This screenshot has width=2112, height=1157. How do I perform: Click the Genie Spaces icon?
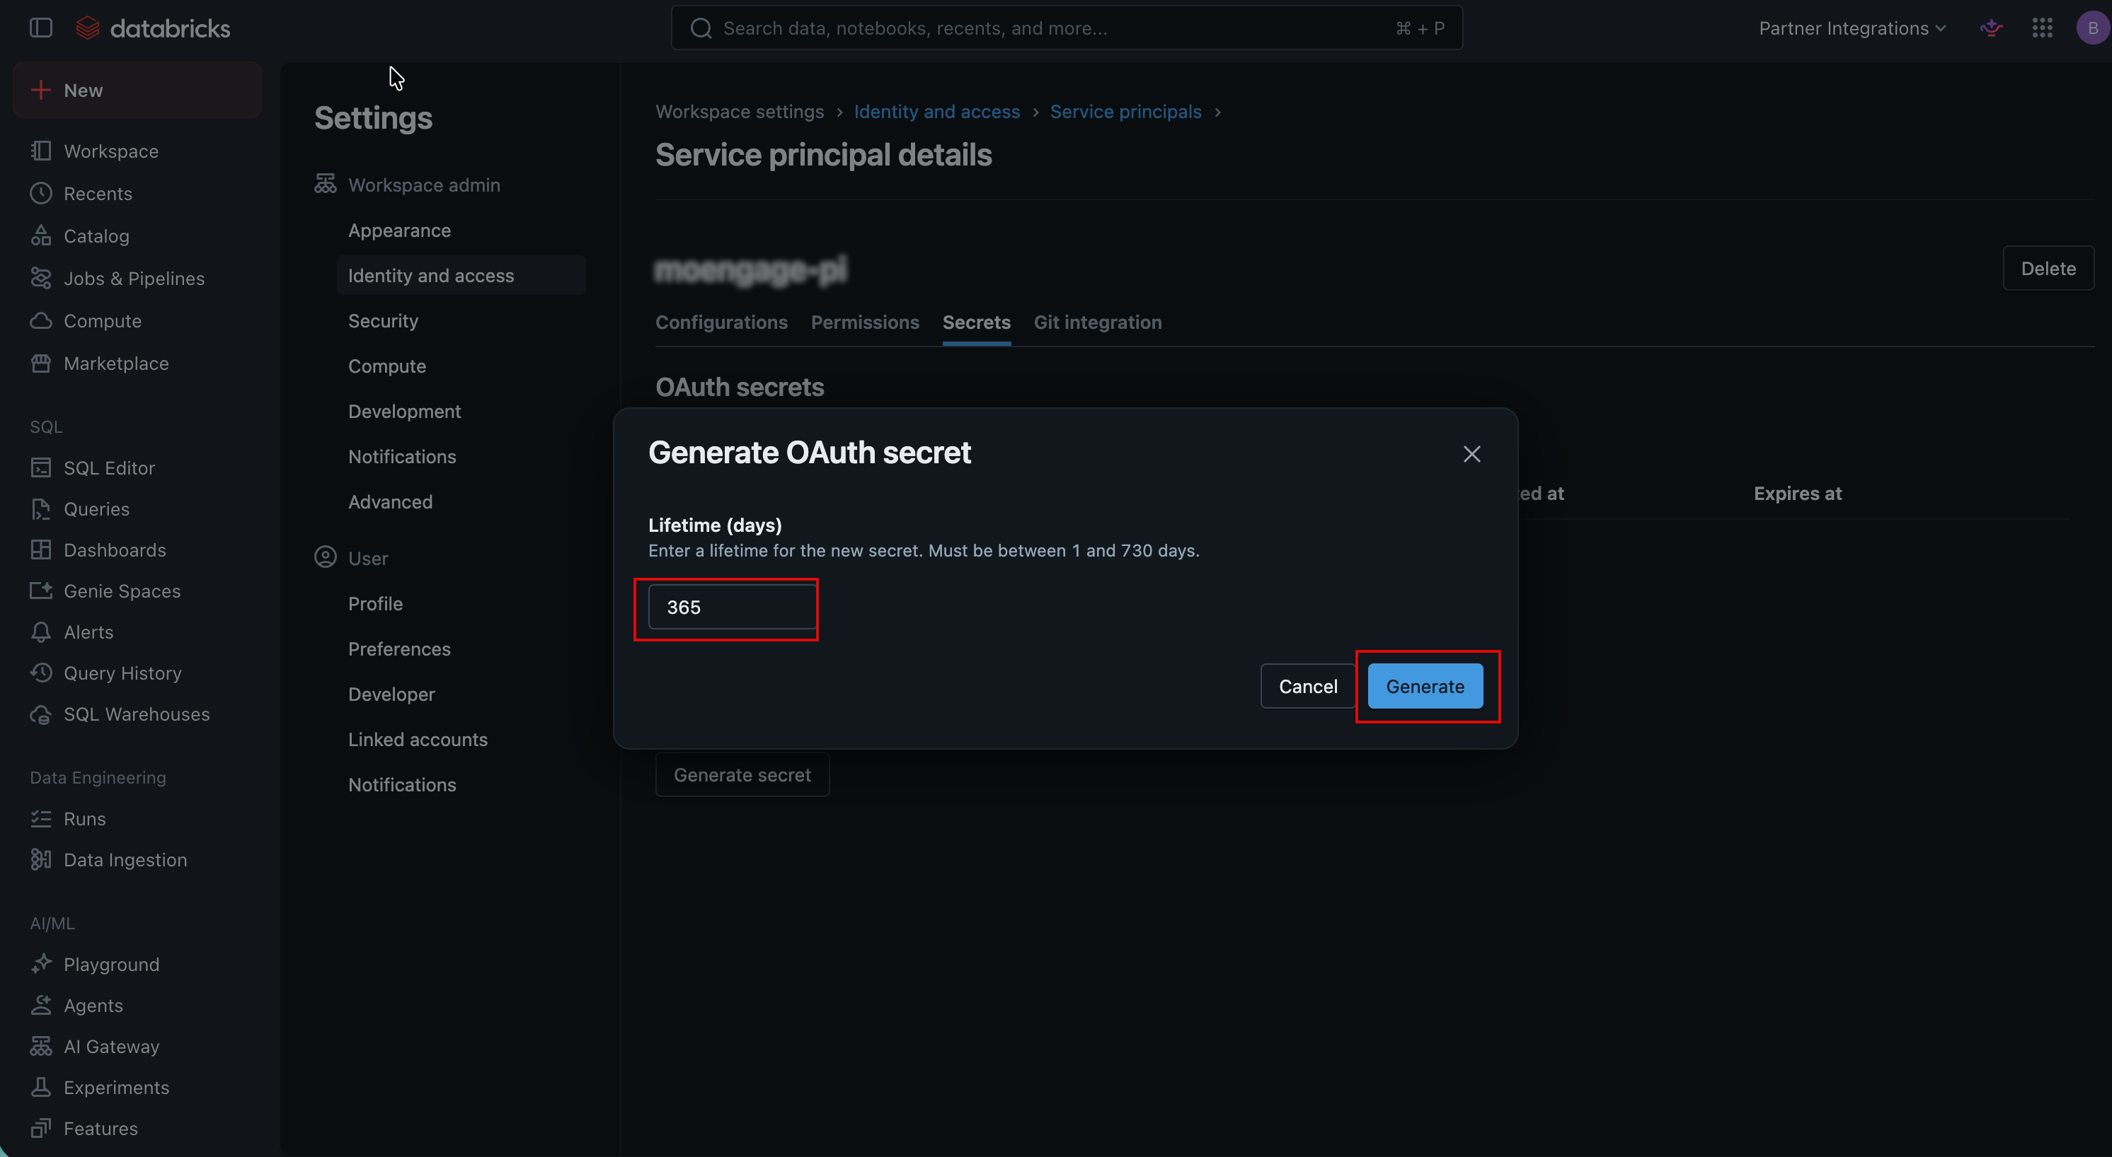click(41, 591)
